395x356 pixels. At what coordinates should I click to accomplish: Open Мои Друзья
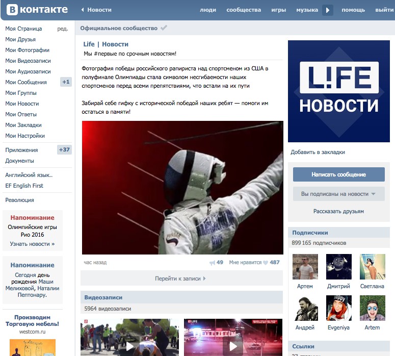[20, 39]
